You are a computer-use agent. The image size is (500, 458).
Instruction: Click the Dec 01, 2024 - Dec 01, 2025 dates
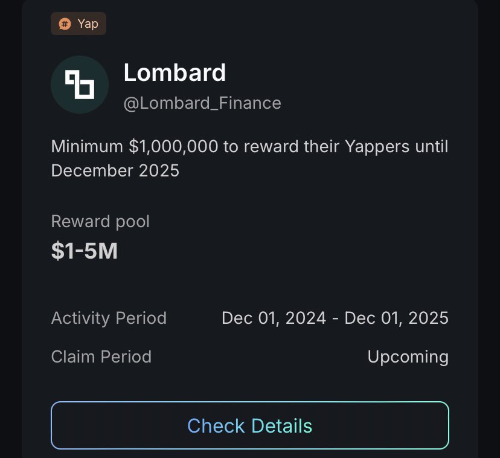(x=335, y=318)
